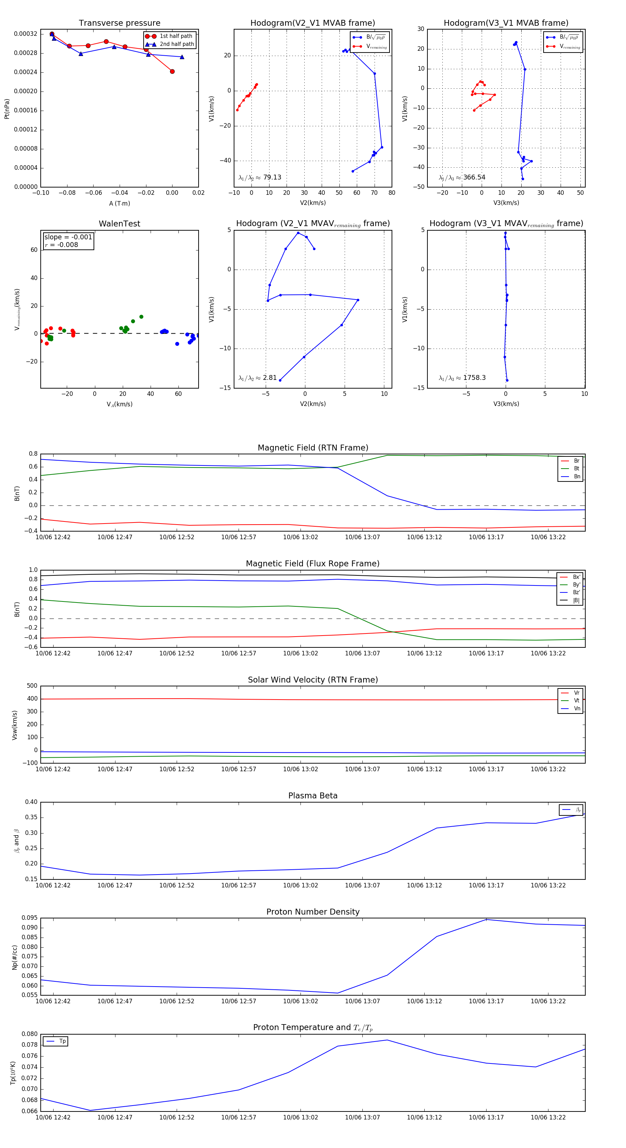626x1148 pixels.
Task: Click the eigenvalue ratio value '1758.3'
Action: (474, 378)
